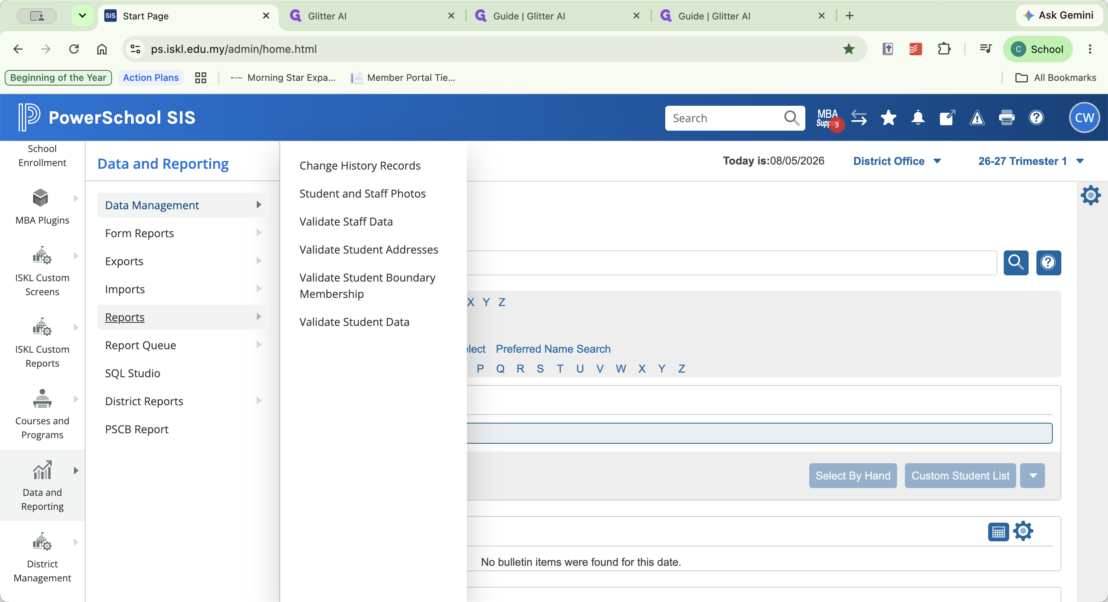Open the help question mark in header
The width and height of the screenshot is (1108, 602).
1036,118
